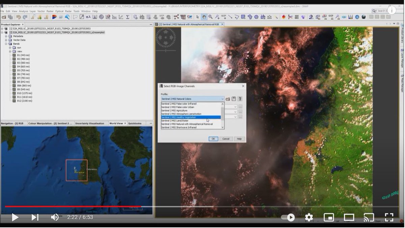Click the video info 'i' icon
Image resolution: width=405 pixels, height=228 pixels.
point(392,10)
